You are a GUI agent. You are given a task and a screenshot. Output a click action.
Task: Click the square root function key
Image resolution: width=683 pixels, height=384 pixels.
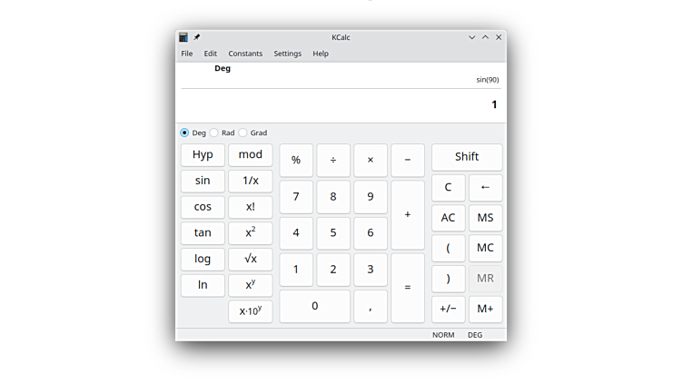click(x=250, y=259)
